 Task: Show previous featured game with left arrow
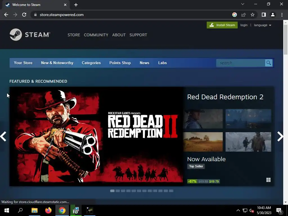click(x=3, y=136)
